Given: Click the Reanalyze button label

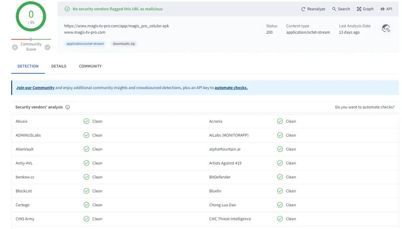Looking at the screenshot, I should (x=316, y=9).
